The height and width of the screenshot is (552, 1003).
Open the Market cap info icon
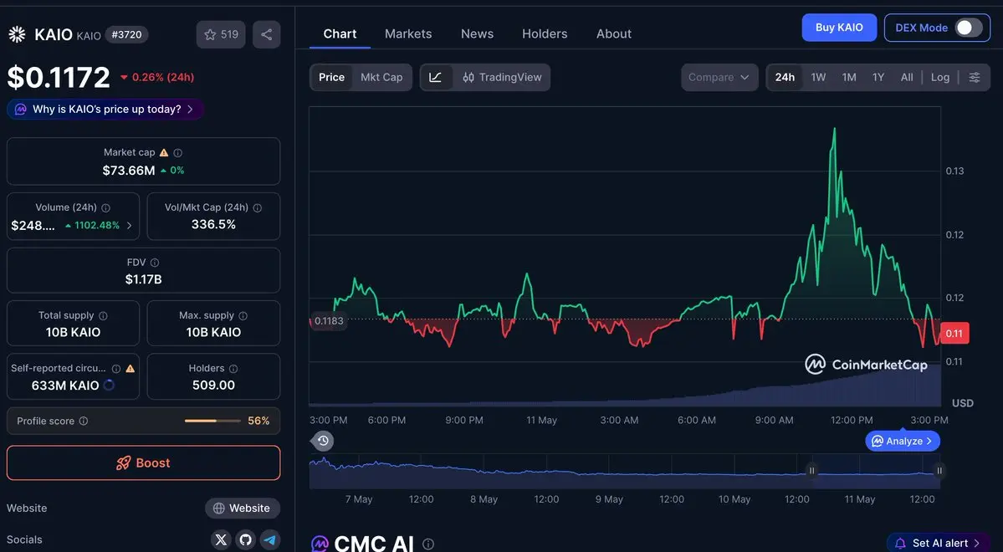(178, 153)
